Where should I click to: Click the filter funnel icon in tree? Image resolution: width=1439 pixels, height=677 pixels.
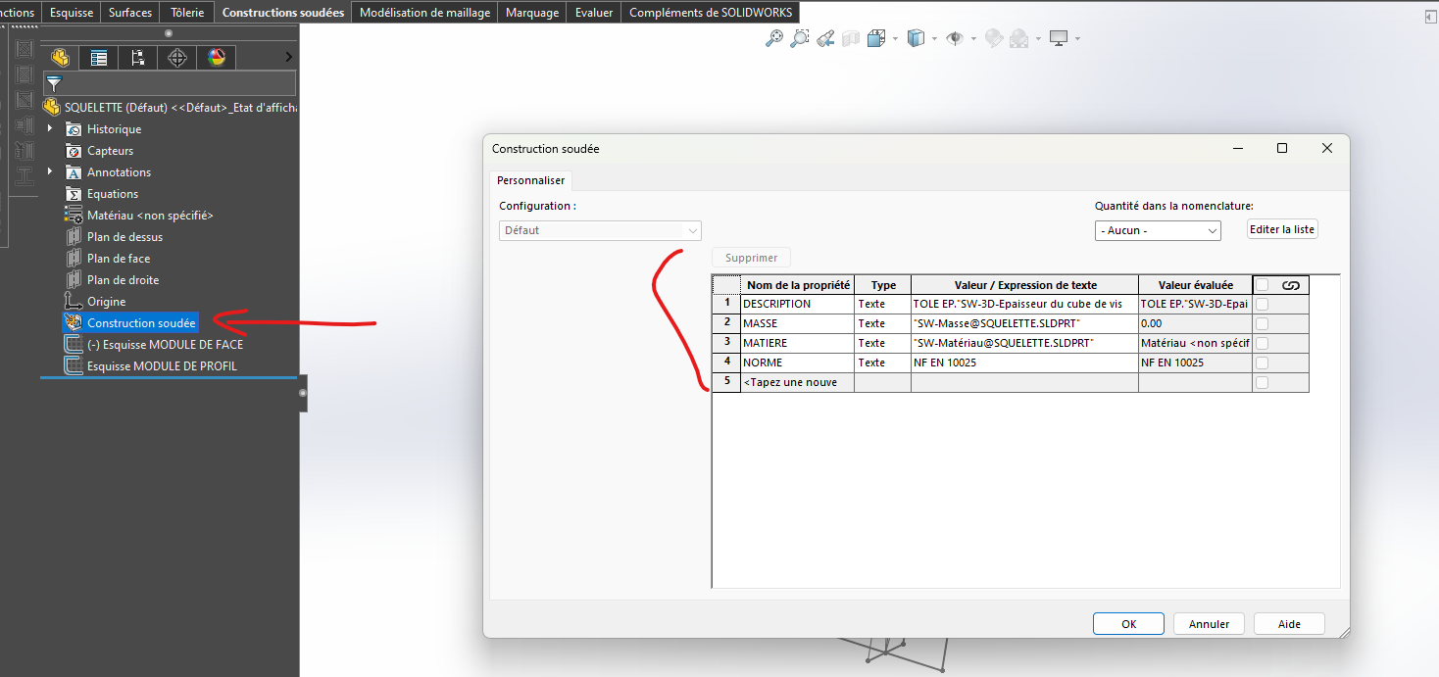pyautogui.click(x=54, y=84)
